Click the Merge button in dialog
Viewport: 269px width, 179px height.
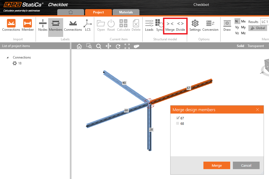[217, 165]
